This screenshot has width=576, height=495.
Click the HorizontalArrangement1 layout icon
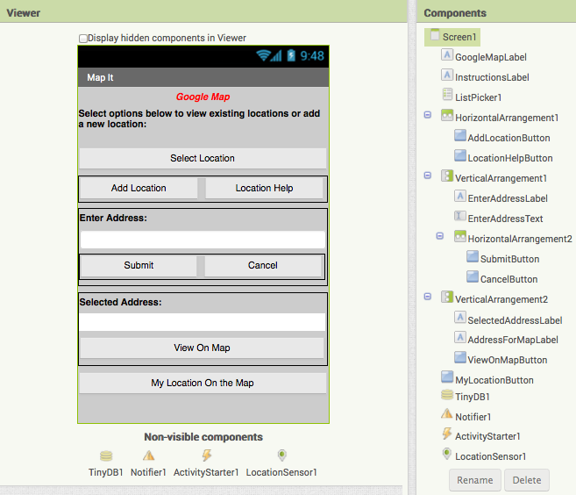[447, 116]
